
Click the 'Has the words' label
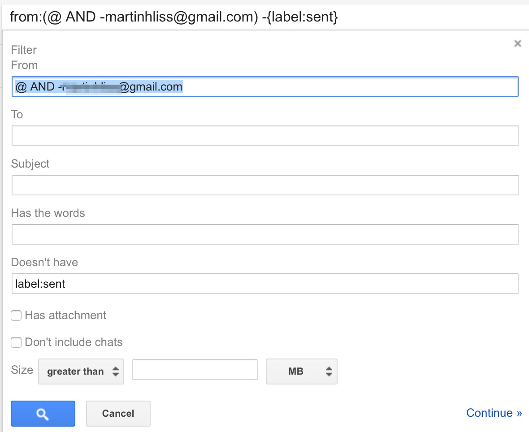[x=48, y=213]
